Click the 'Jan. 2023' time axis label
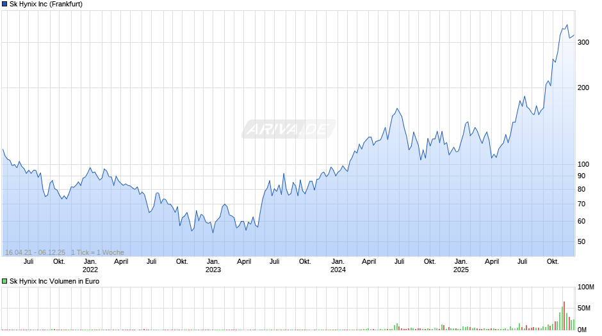The image size is (602, 336). [x=213, y=266]
